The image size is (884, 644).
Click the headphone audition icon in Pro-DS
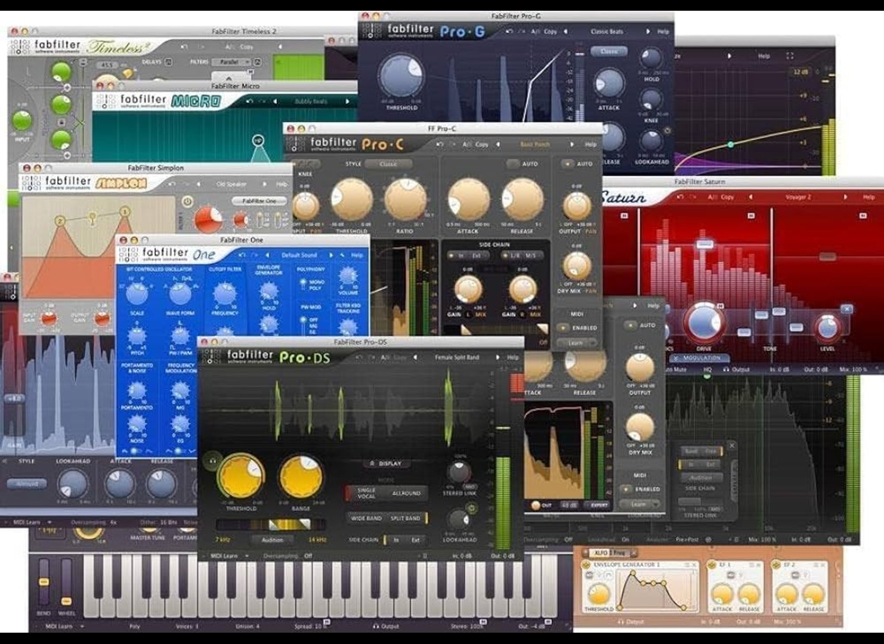click(211, 461)
